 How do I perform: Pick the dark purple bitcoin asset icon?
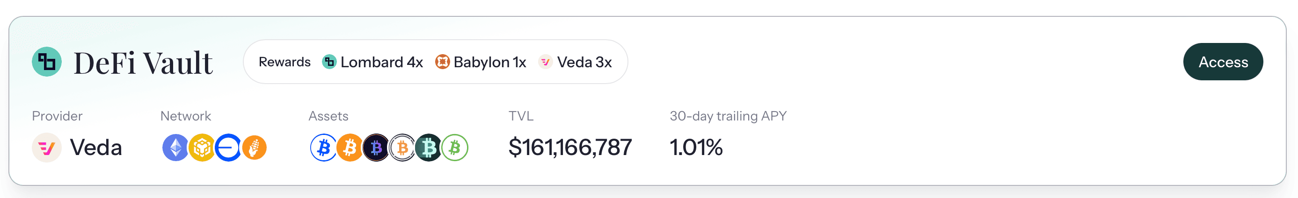point(376,148)
